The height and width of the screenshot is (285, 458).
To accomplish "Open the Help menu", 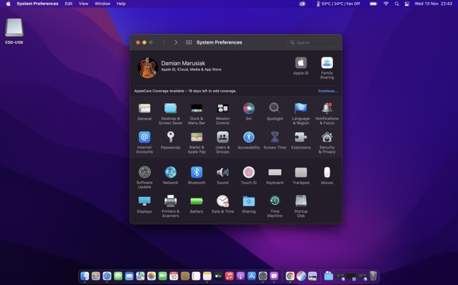I will click(121, 3).
